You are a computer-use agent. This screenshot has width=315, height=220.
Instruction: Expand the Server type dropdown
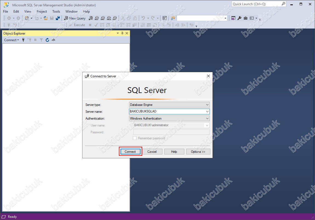tap(207, 105)
